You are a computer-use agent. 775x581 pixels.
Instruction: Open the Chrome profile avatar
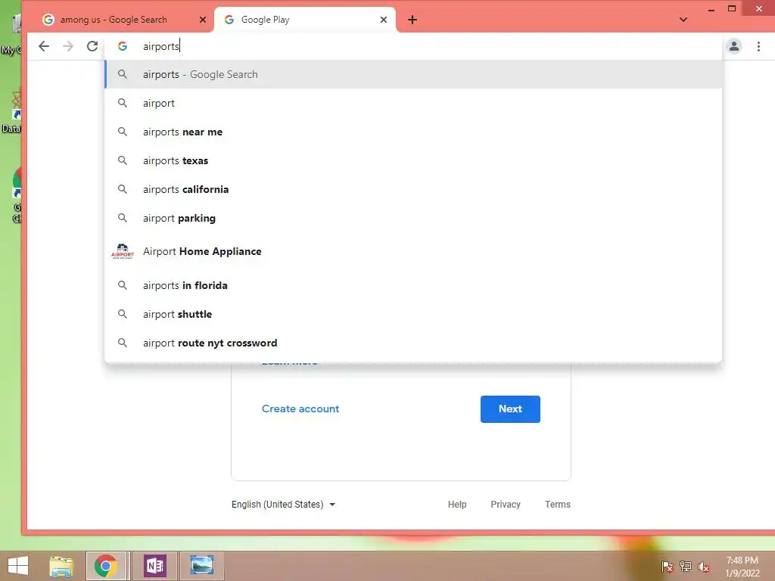pos(734,46)
